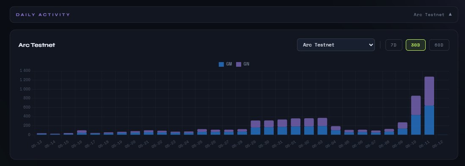This screenshot has width=465, height=166.
Task: Click the GN legend label text
Action: pyautogui.click(x=246, y=64)
